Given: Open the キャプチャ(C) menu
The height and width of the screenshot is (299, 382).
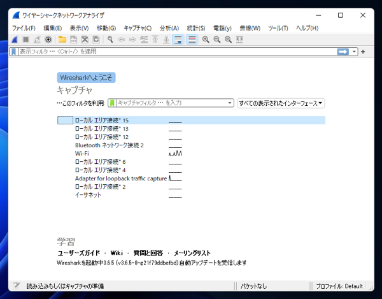Looking at the screenshot, I should point(138,28).
